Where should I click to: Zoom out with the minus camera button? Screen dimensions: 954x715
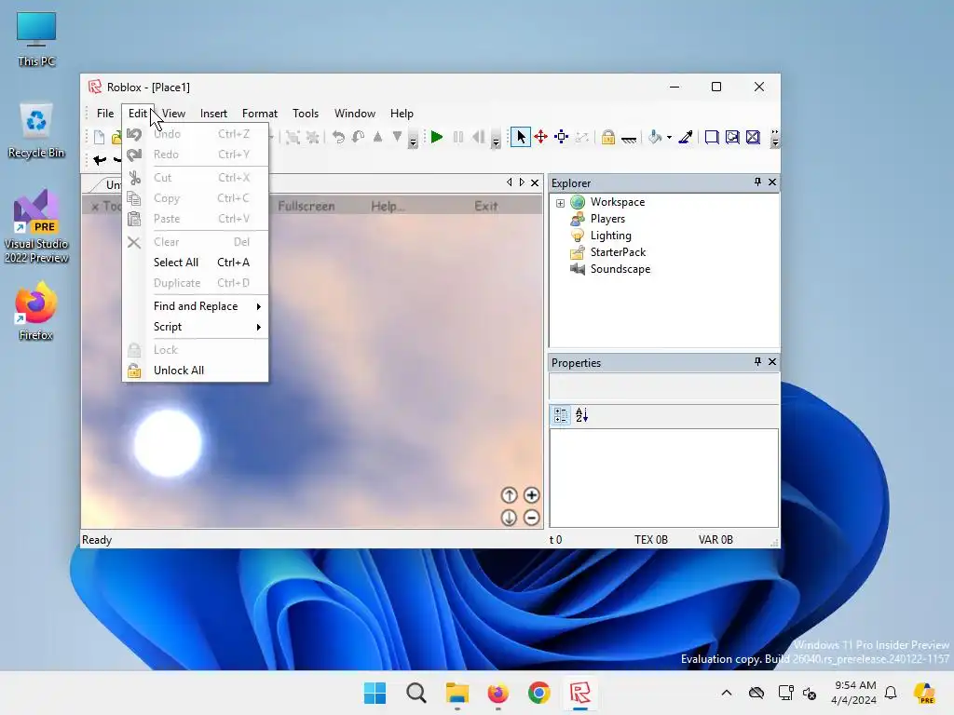click(532, 518)
